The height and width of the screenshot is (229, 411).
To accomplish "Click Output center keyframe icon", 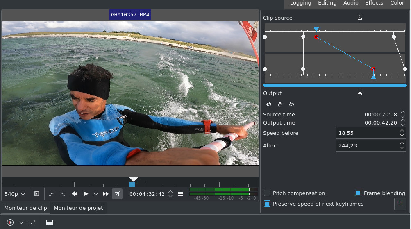I will pos(360,93).
